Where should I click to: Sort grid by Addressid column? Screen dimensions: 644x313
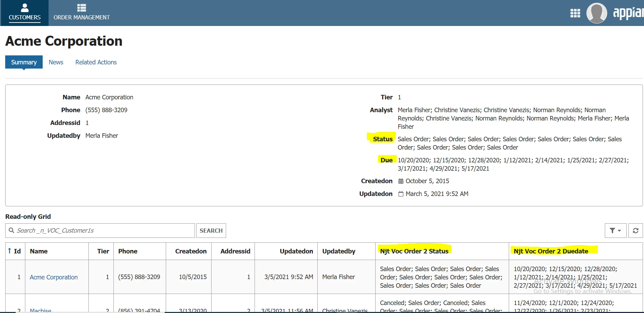tap(235, 251)
